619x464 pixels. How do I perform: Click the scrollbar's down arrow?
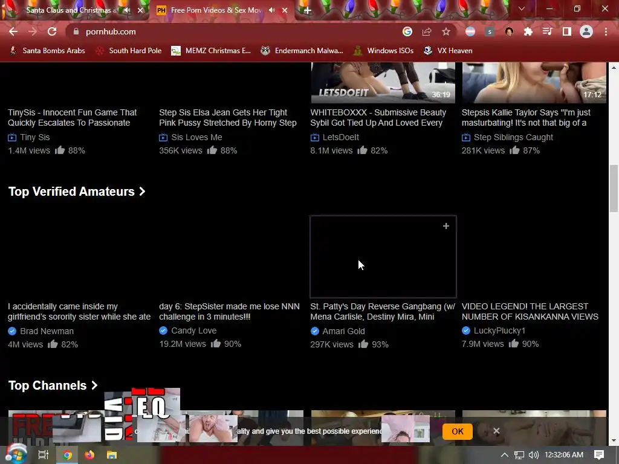tap(614, 440)
